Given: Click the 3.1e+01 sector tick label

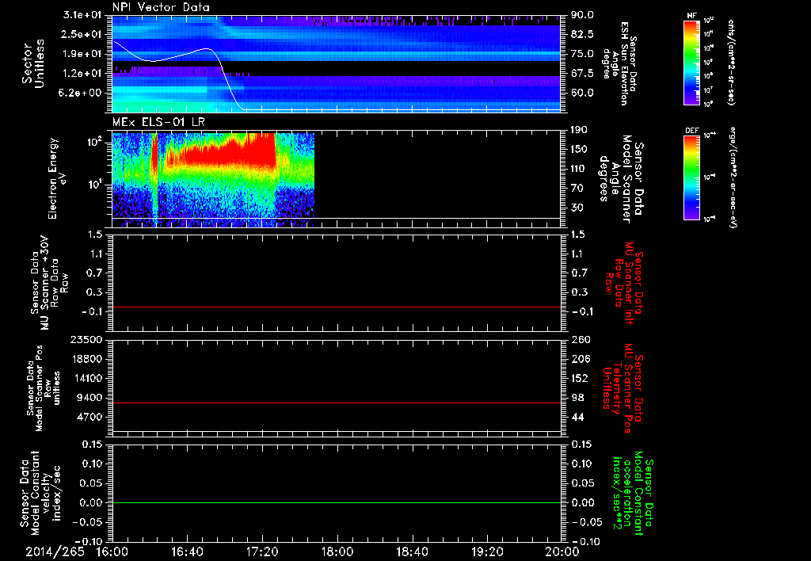Looking at the screenshot, I should click(82, 15).
